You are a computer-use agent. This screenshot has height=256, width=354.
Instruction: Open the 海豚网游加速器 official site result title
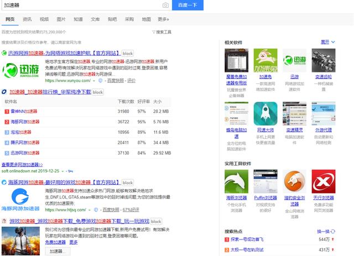click(x=64, y=182)
